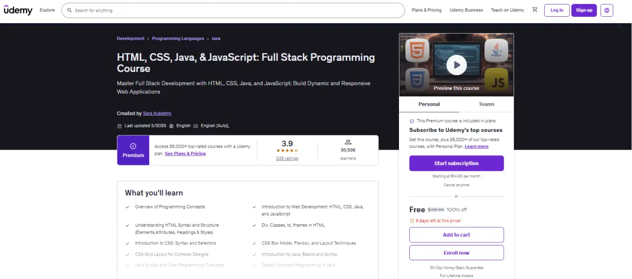Click the learners people icon
Image resolution: width=632 pixels, height=279 pixels.
(348, 142)
